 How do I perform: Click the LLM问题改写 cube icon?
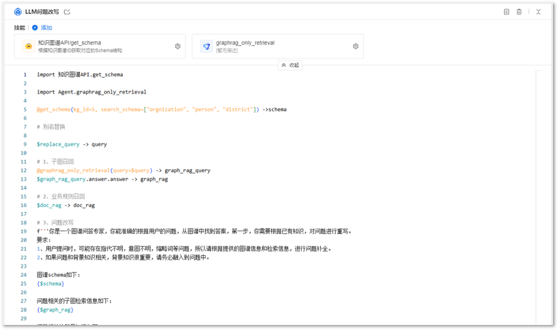point(18,12)
